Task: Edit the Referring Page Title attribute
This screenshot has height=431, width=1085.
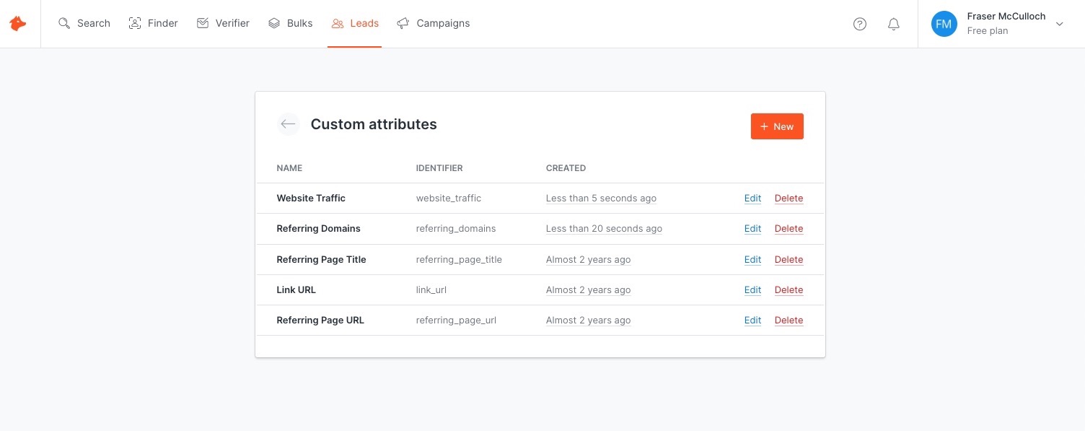Action: pyautogui.click(x=752, y=260)
